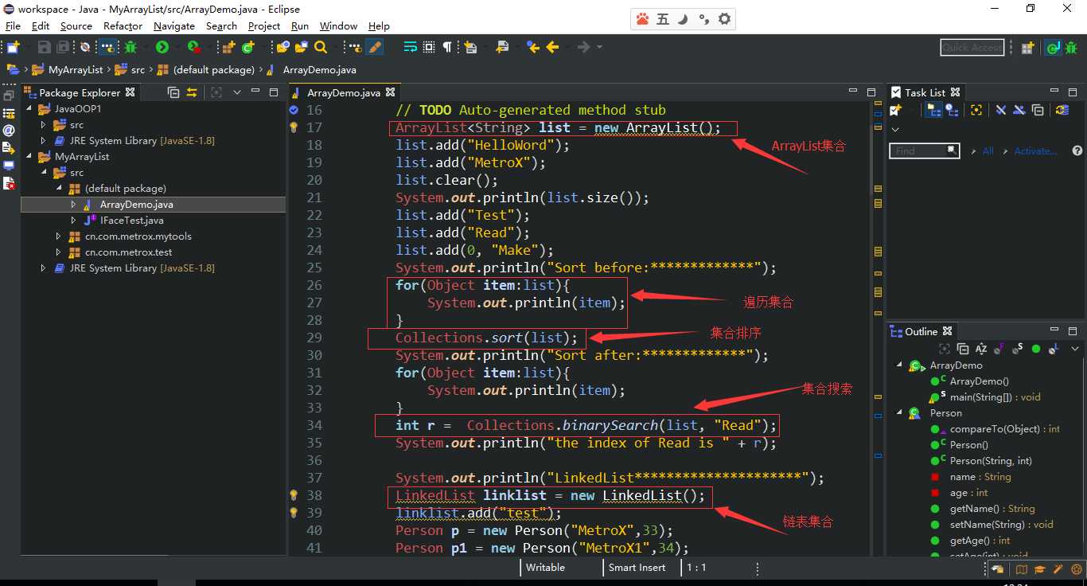Image resolution: width=1087 pixels, height=586 pixels.
Task: Click the green bug Debug toolbar icon
Action: (x=131, y=48)
